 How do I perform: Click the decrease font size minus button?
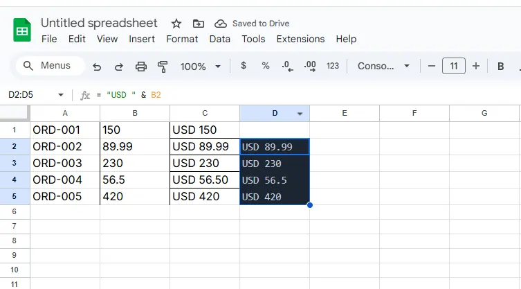[x=432, y=66]
